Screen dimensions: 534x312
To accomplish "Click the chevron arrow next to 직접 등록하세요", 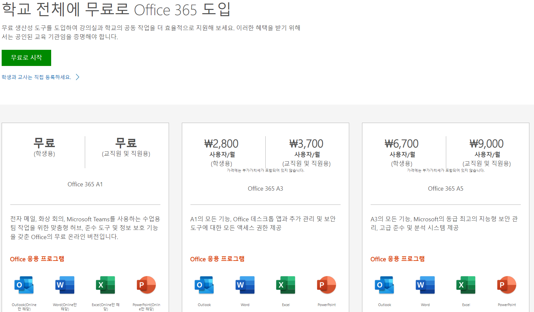I will point(78,77).
